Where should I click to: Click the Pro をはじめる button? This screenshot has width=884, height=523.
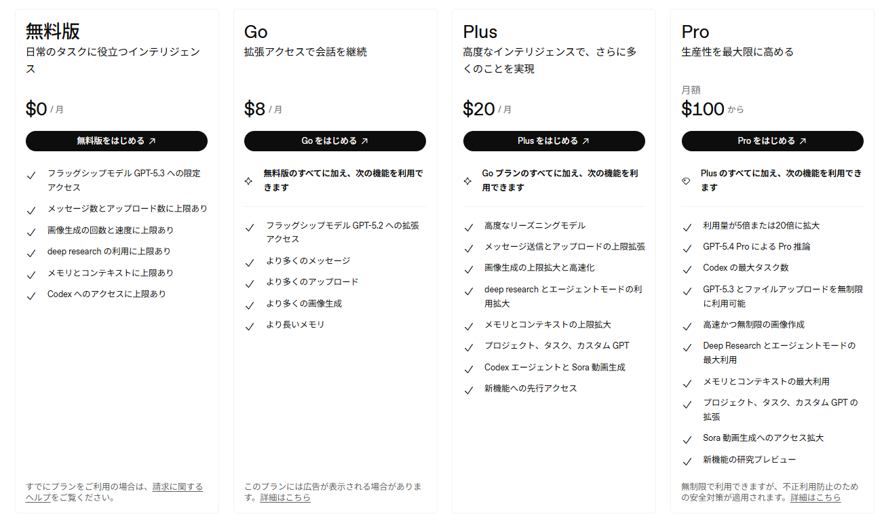click(772, 141)
